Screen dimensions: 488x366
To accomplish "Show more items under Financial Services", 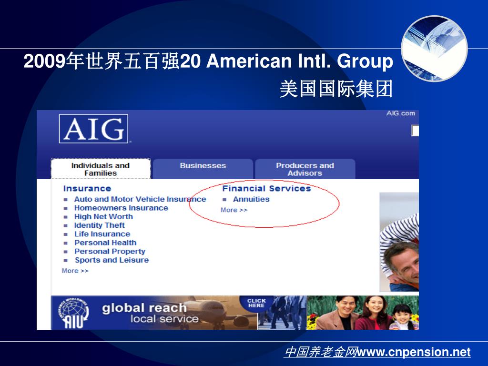I will 234,210.
